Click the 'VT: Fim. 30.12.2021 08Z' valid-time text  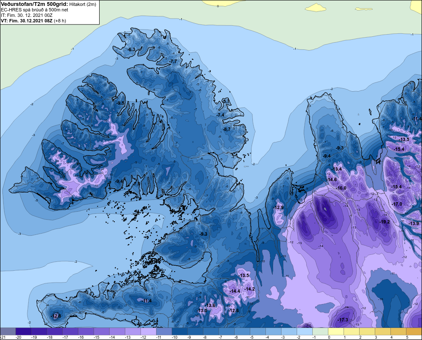pos(26,21)
